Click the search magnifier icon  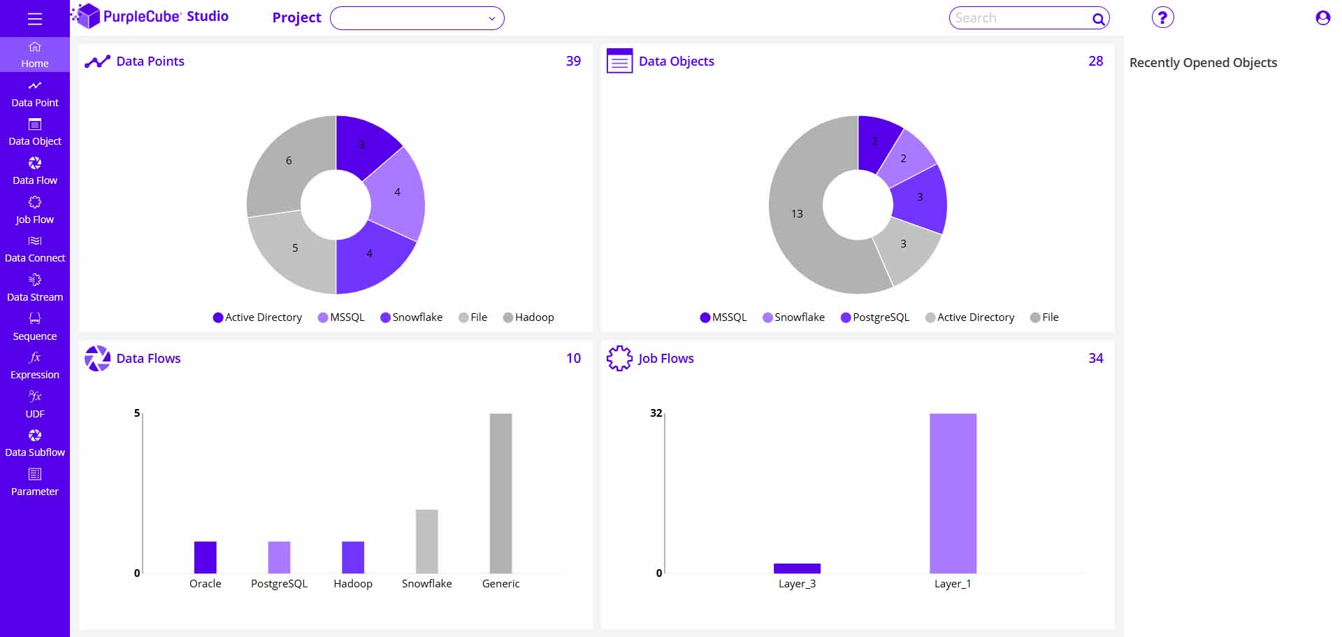[x=1099, y=19]
